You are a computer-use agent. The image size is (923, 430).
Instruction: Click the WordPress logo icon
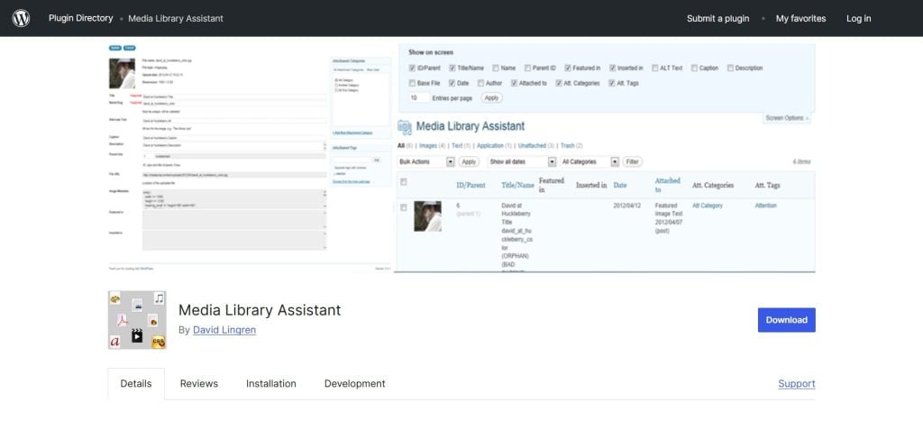pos(21,18)
